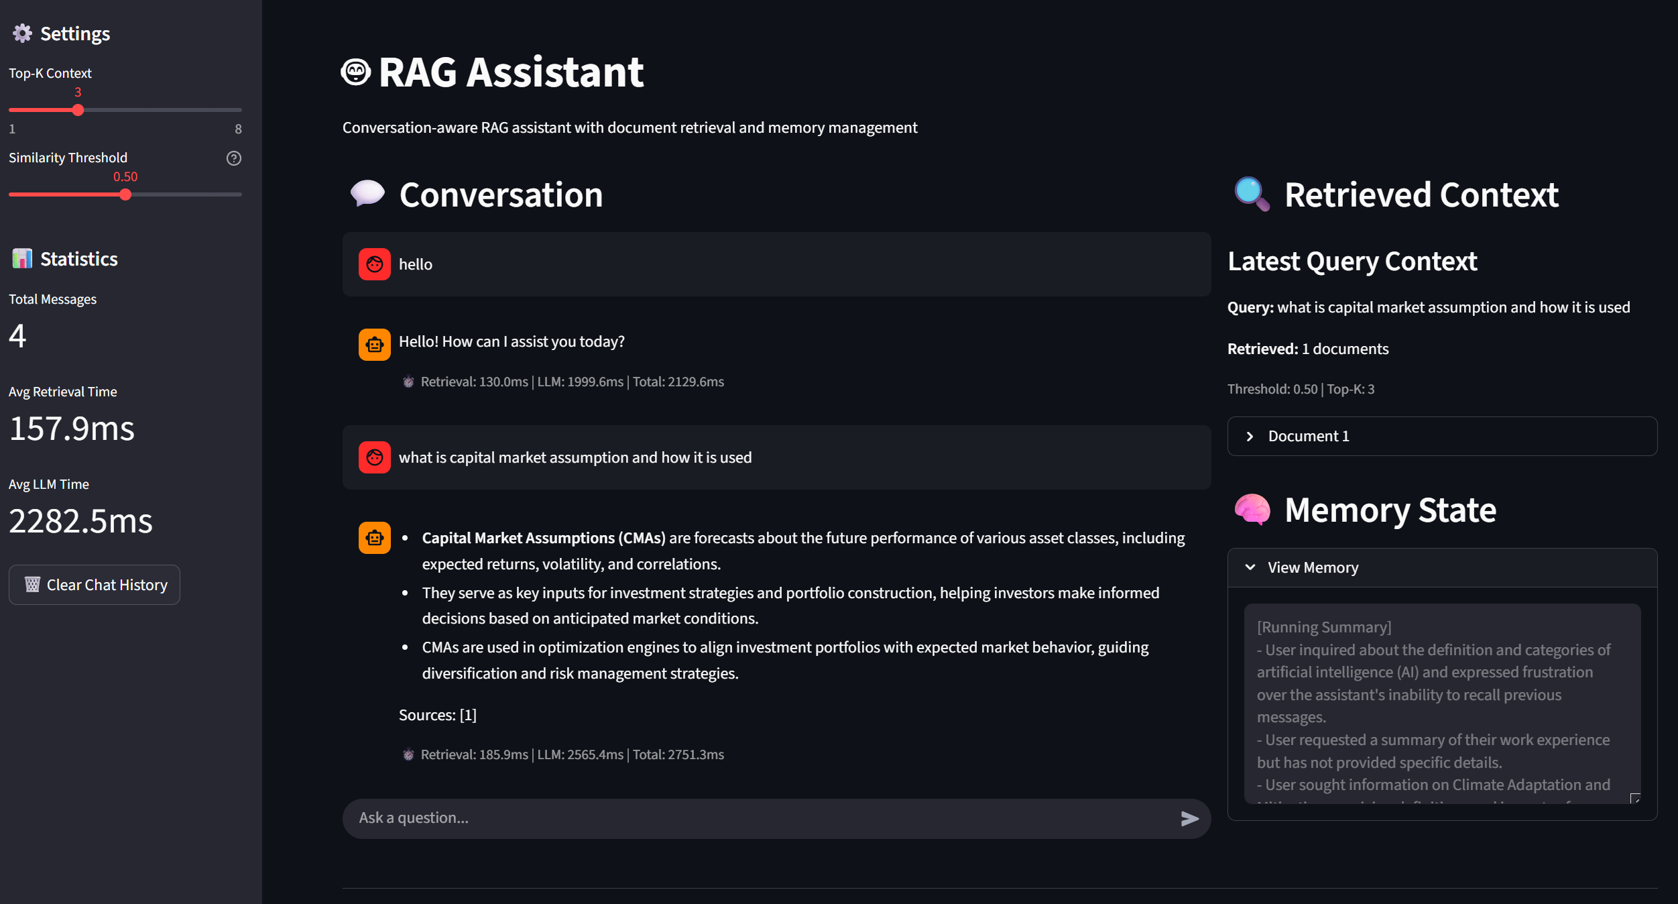Click the Settings gear icon

pos(22,34)
